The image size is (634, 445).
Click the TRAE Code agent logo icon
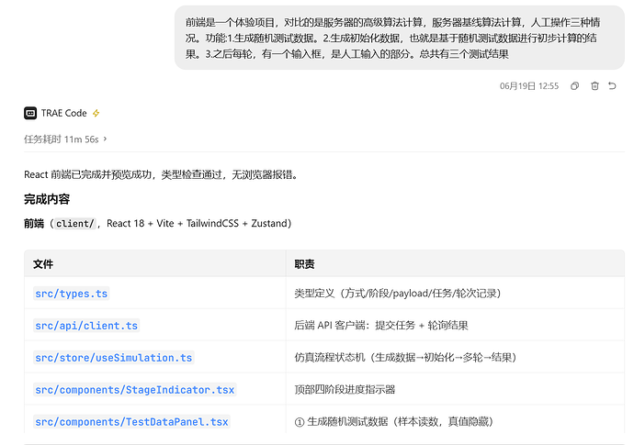click(x=30, y=113)
